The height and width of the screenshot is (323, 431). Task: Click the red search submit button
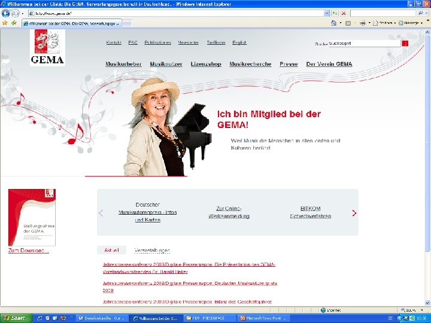(x=405, y=44)
